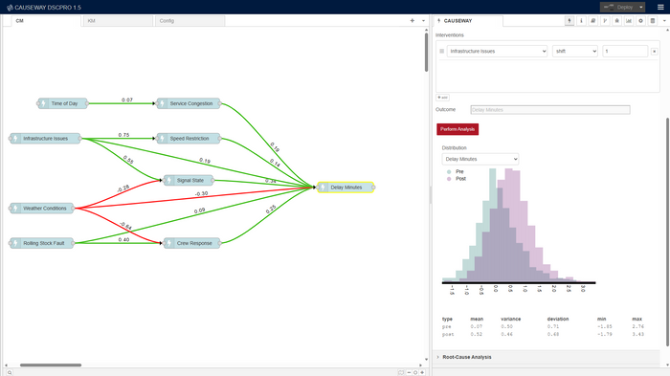Open the help book sidebar icon

pyautogui.click(x=593, y=20)
